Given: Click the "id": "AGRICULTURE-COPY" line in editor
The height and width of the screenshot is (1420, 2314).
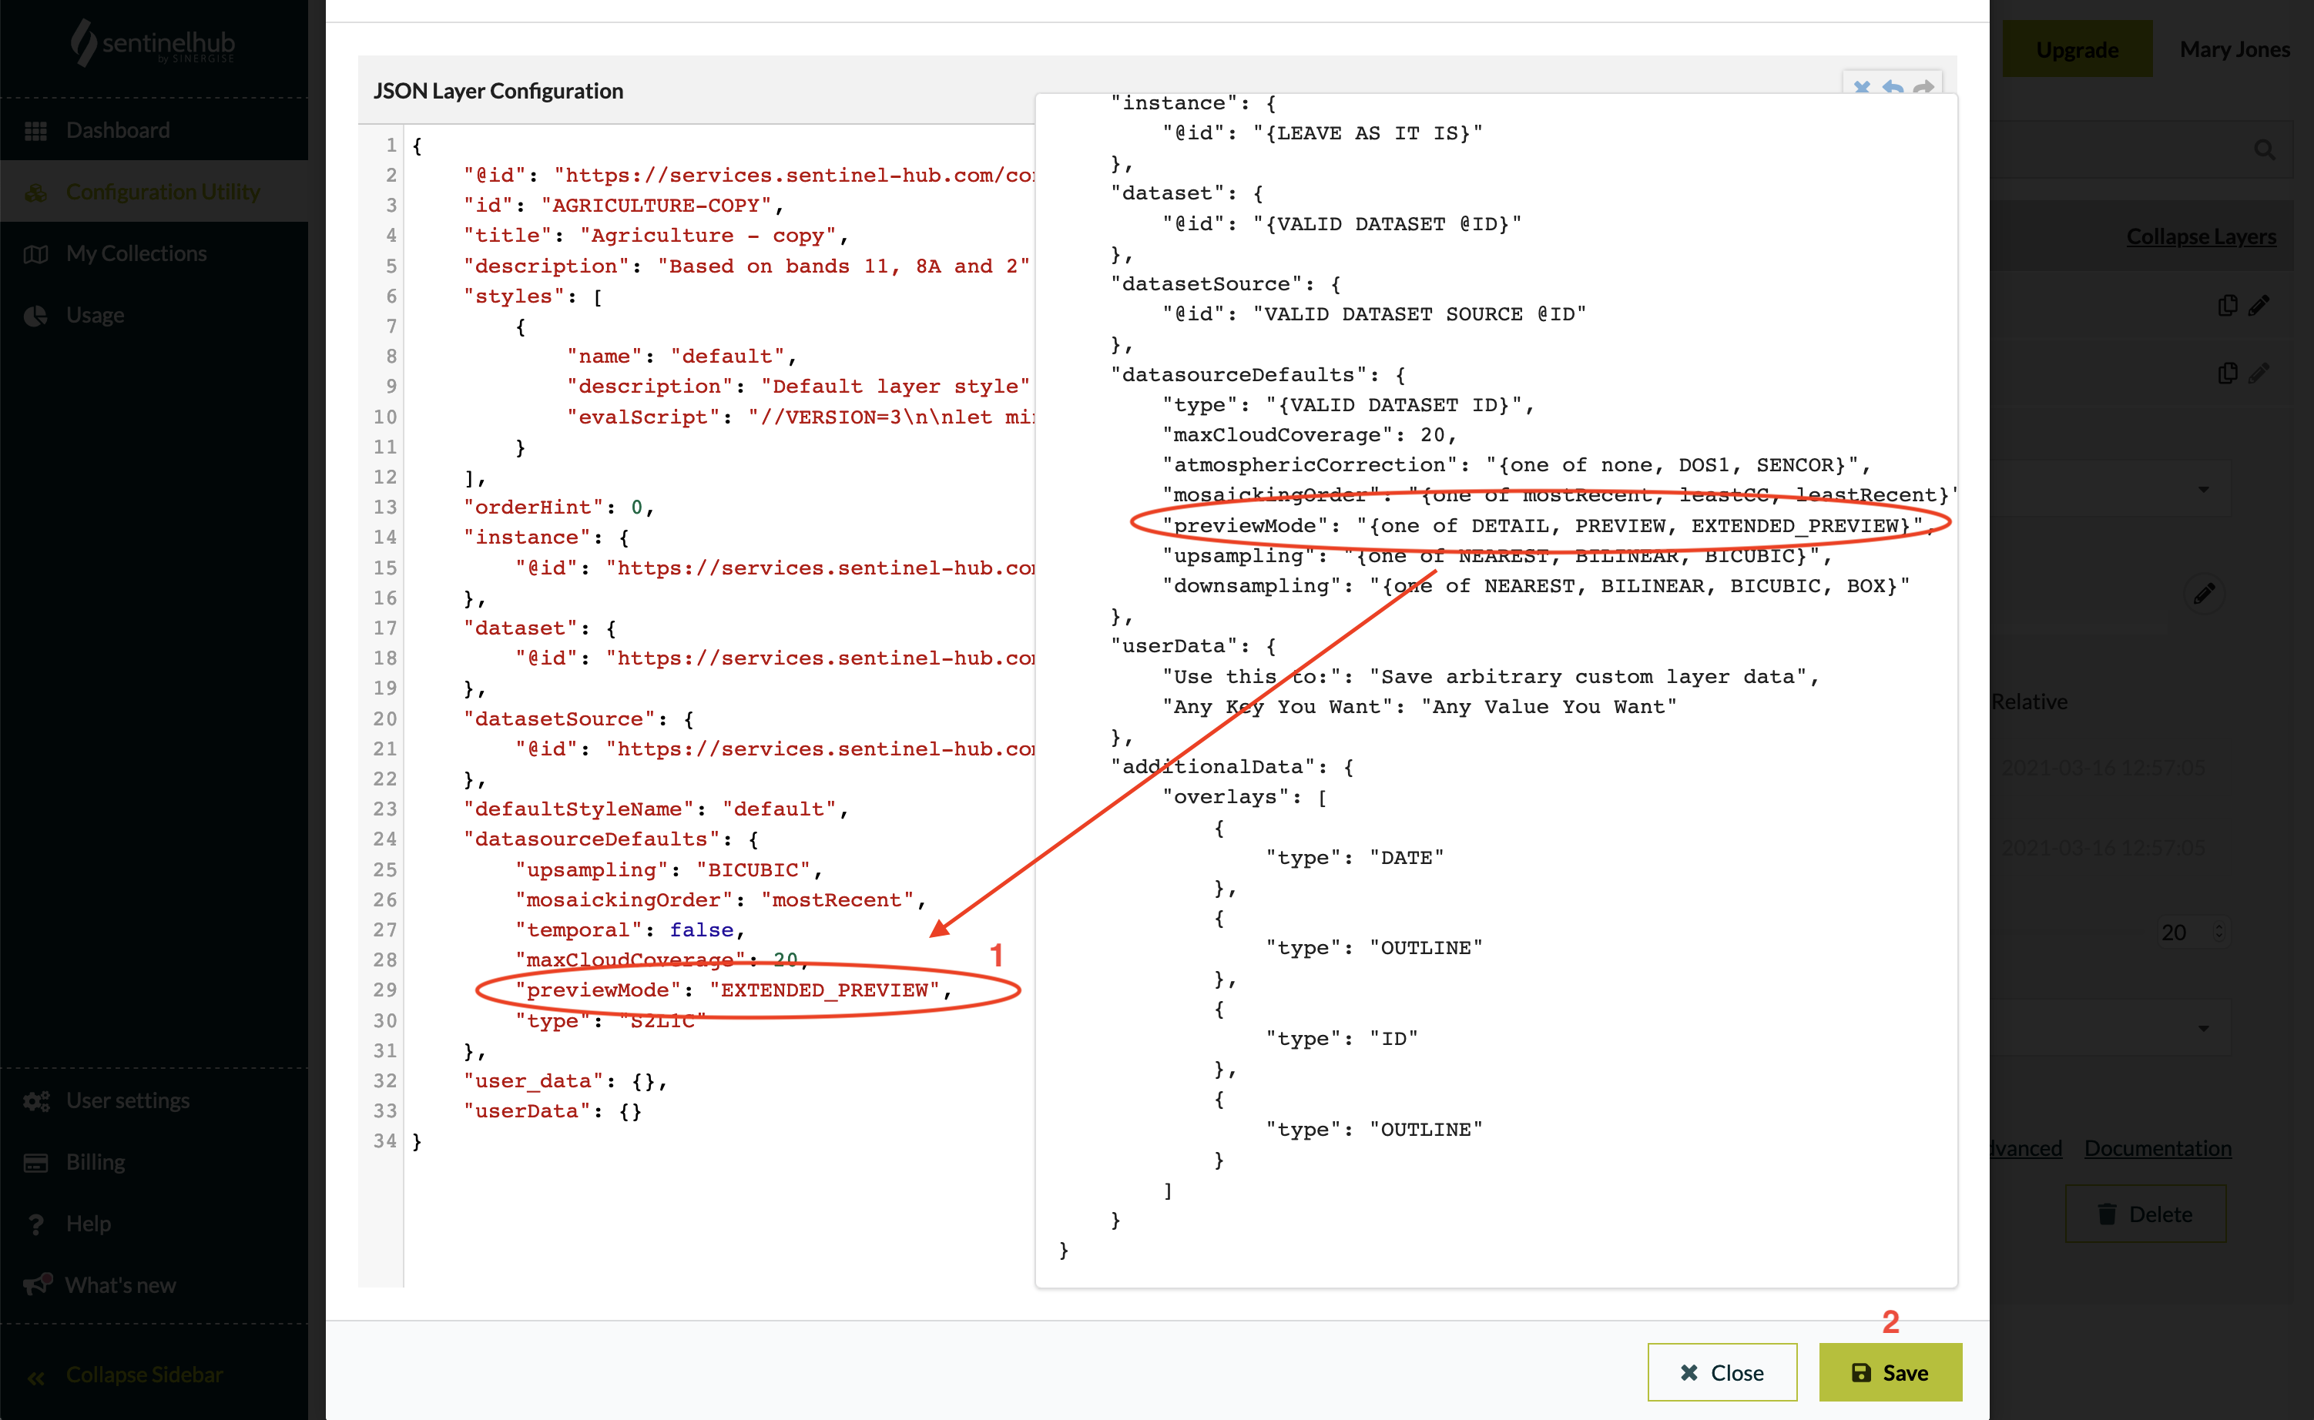Looking at the screenshot, I should point(624,205).
